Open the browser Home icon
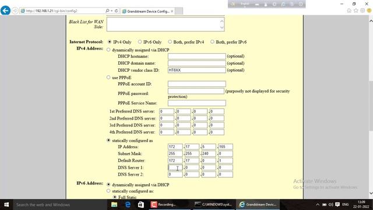Image resolution: width=373 pixels, height=210 pixels. (x=349, y=10)
